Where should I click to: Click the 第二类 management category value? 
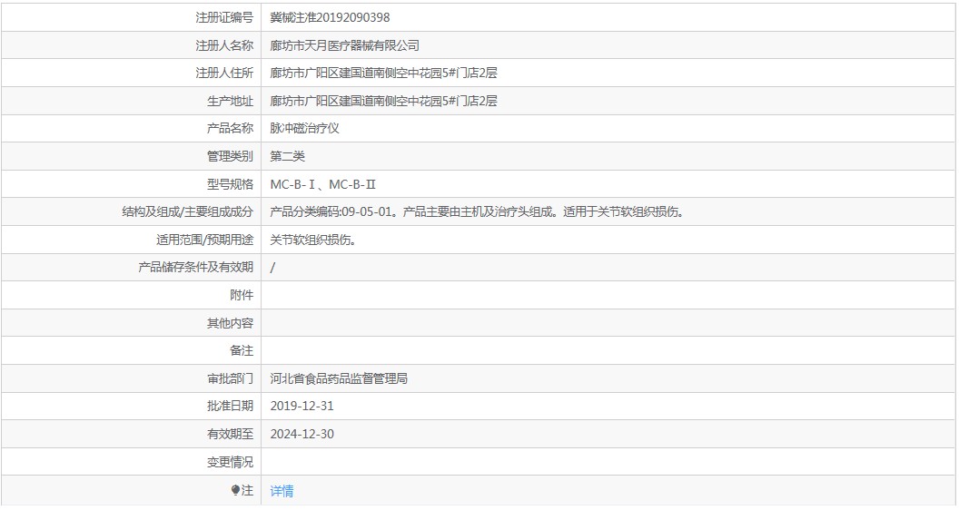pos(288,157)
